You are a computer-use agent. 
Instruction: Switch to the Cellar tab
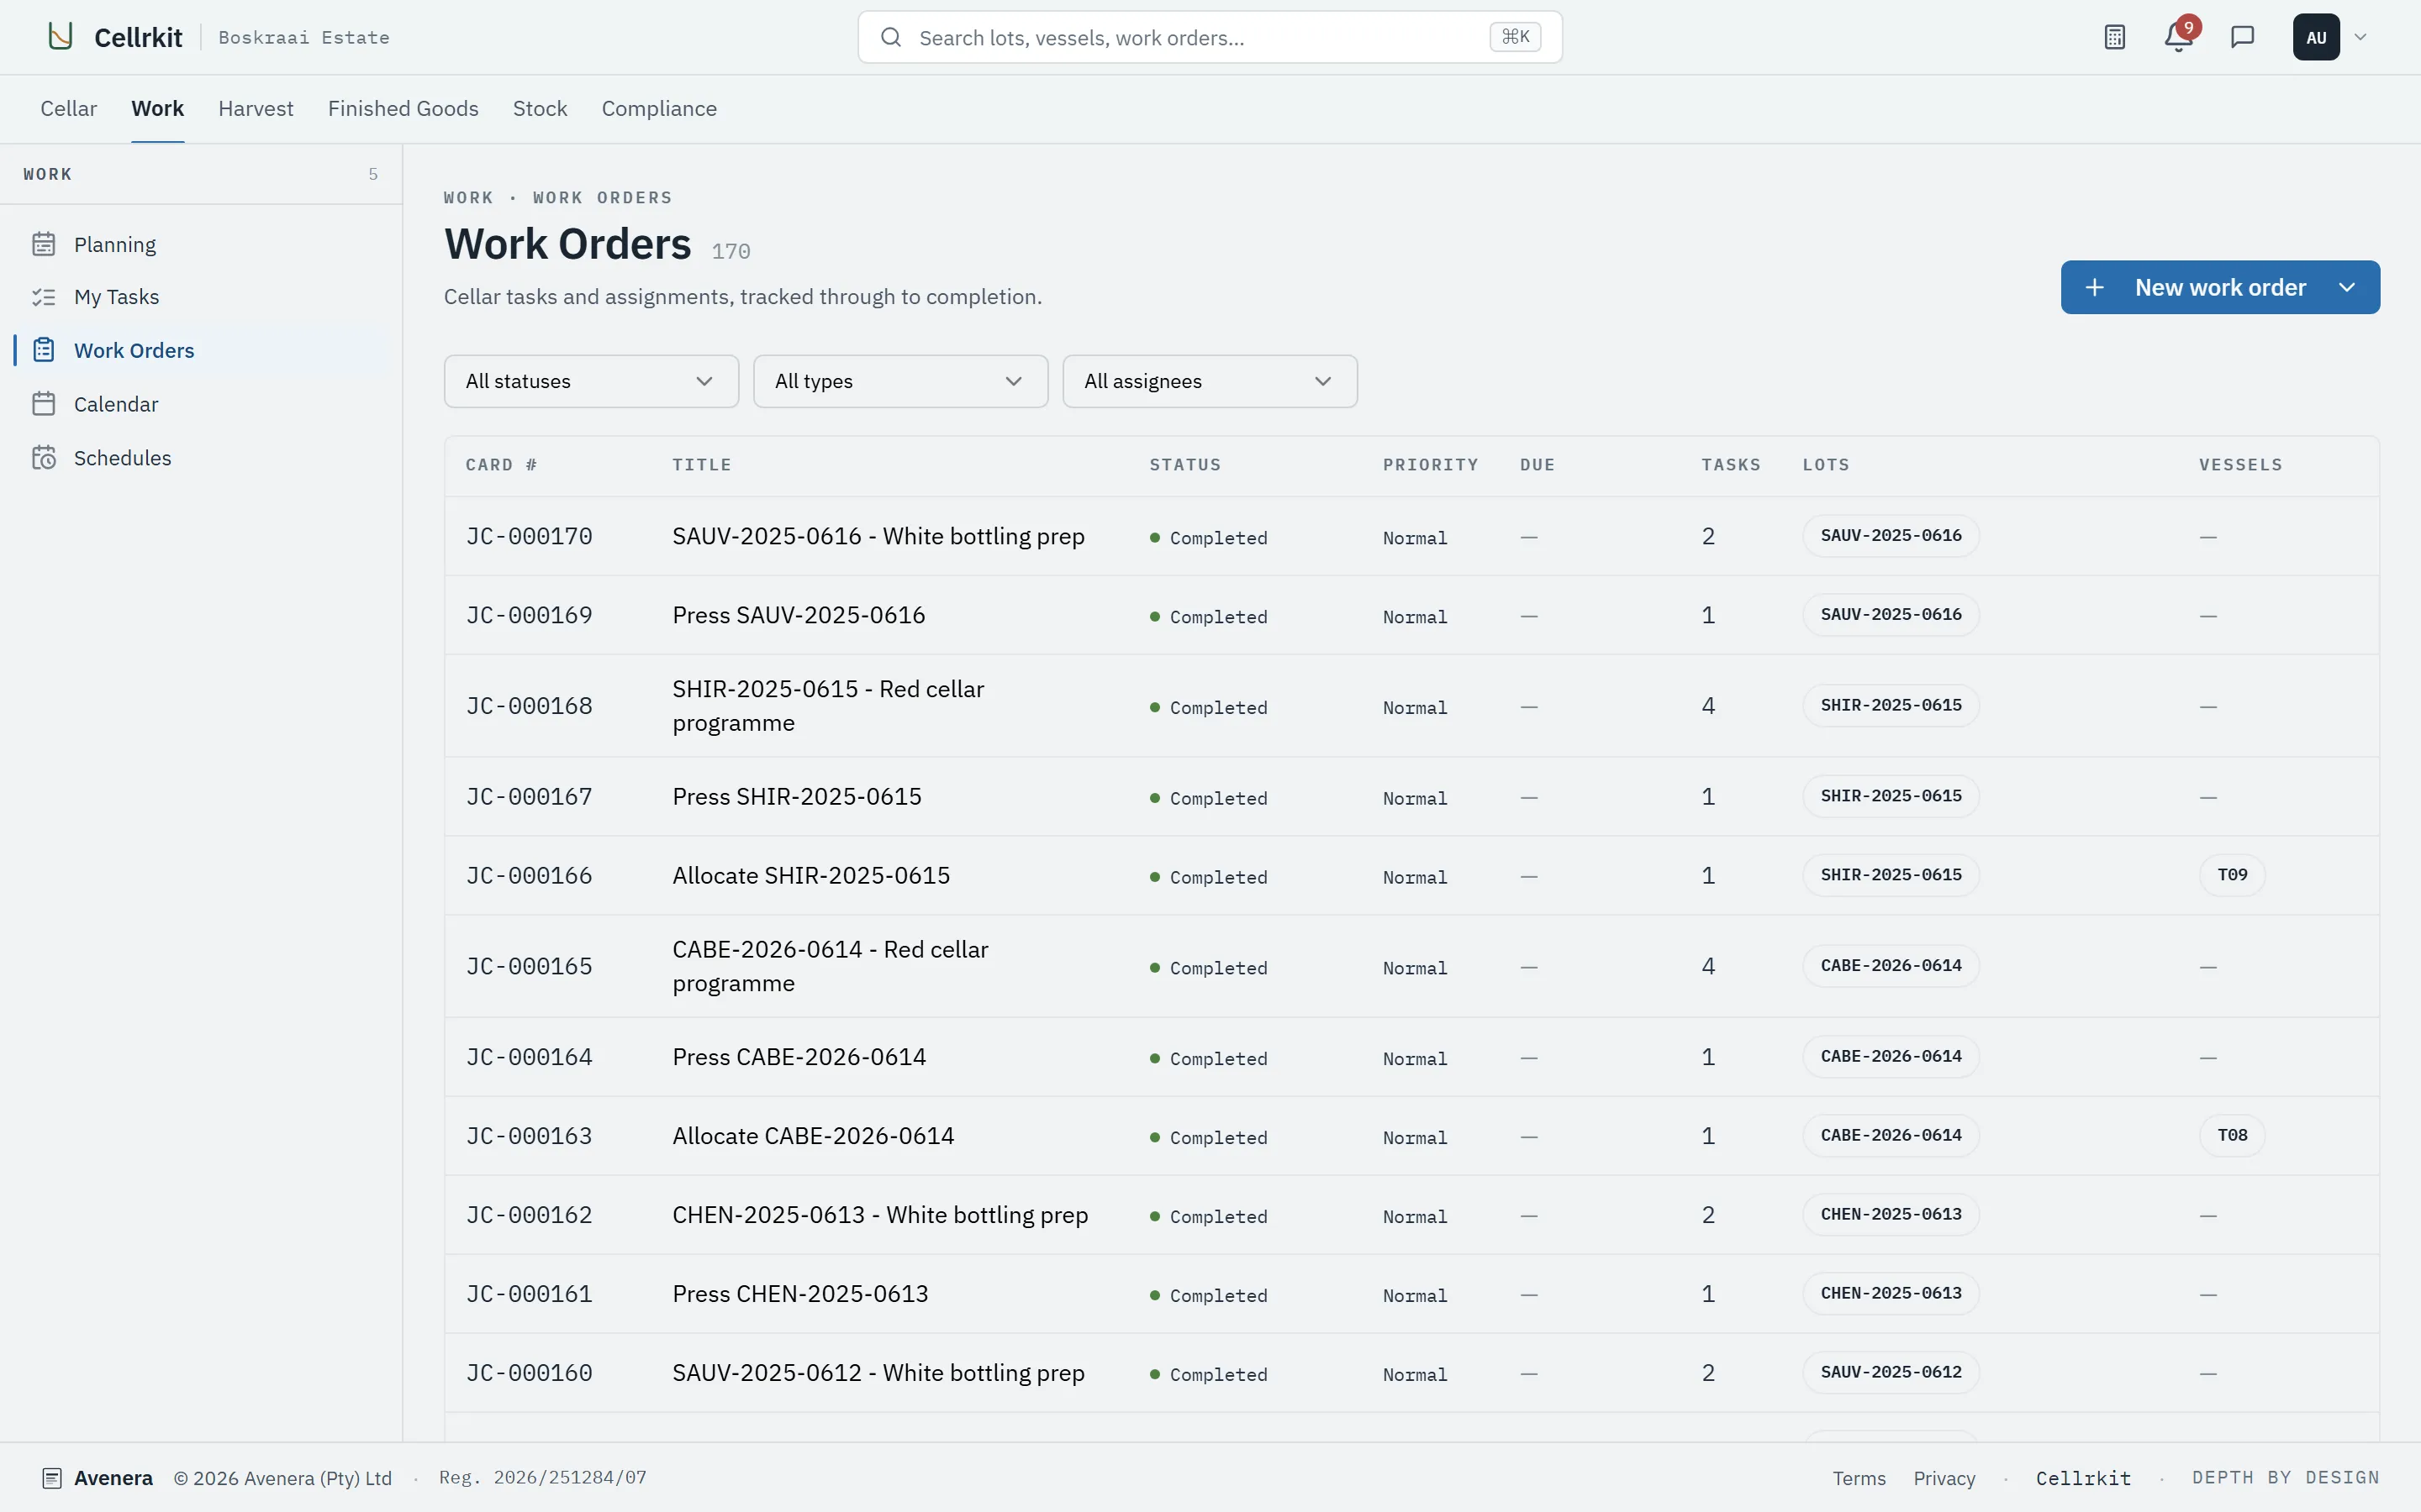pos(68,108)
